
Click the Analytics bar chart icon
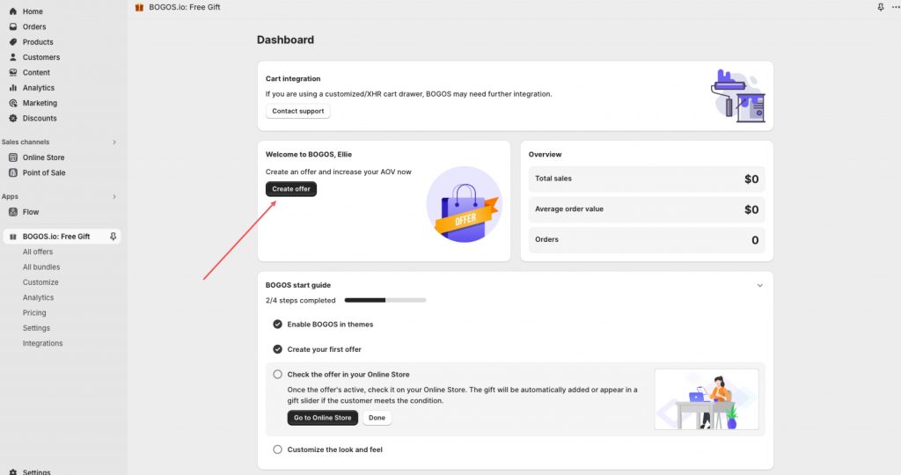click(x=12, y=88)
